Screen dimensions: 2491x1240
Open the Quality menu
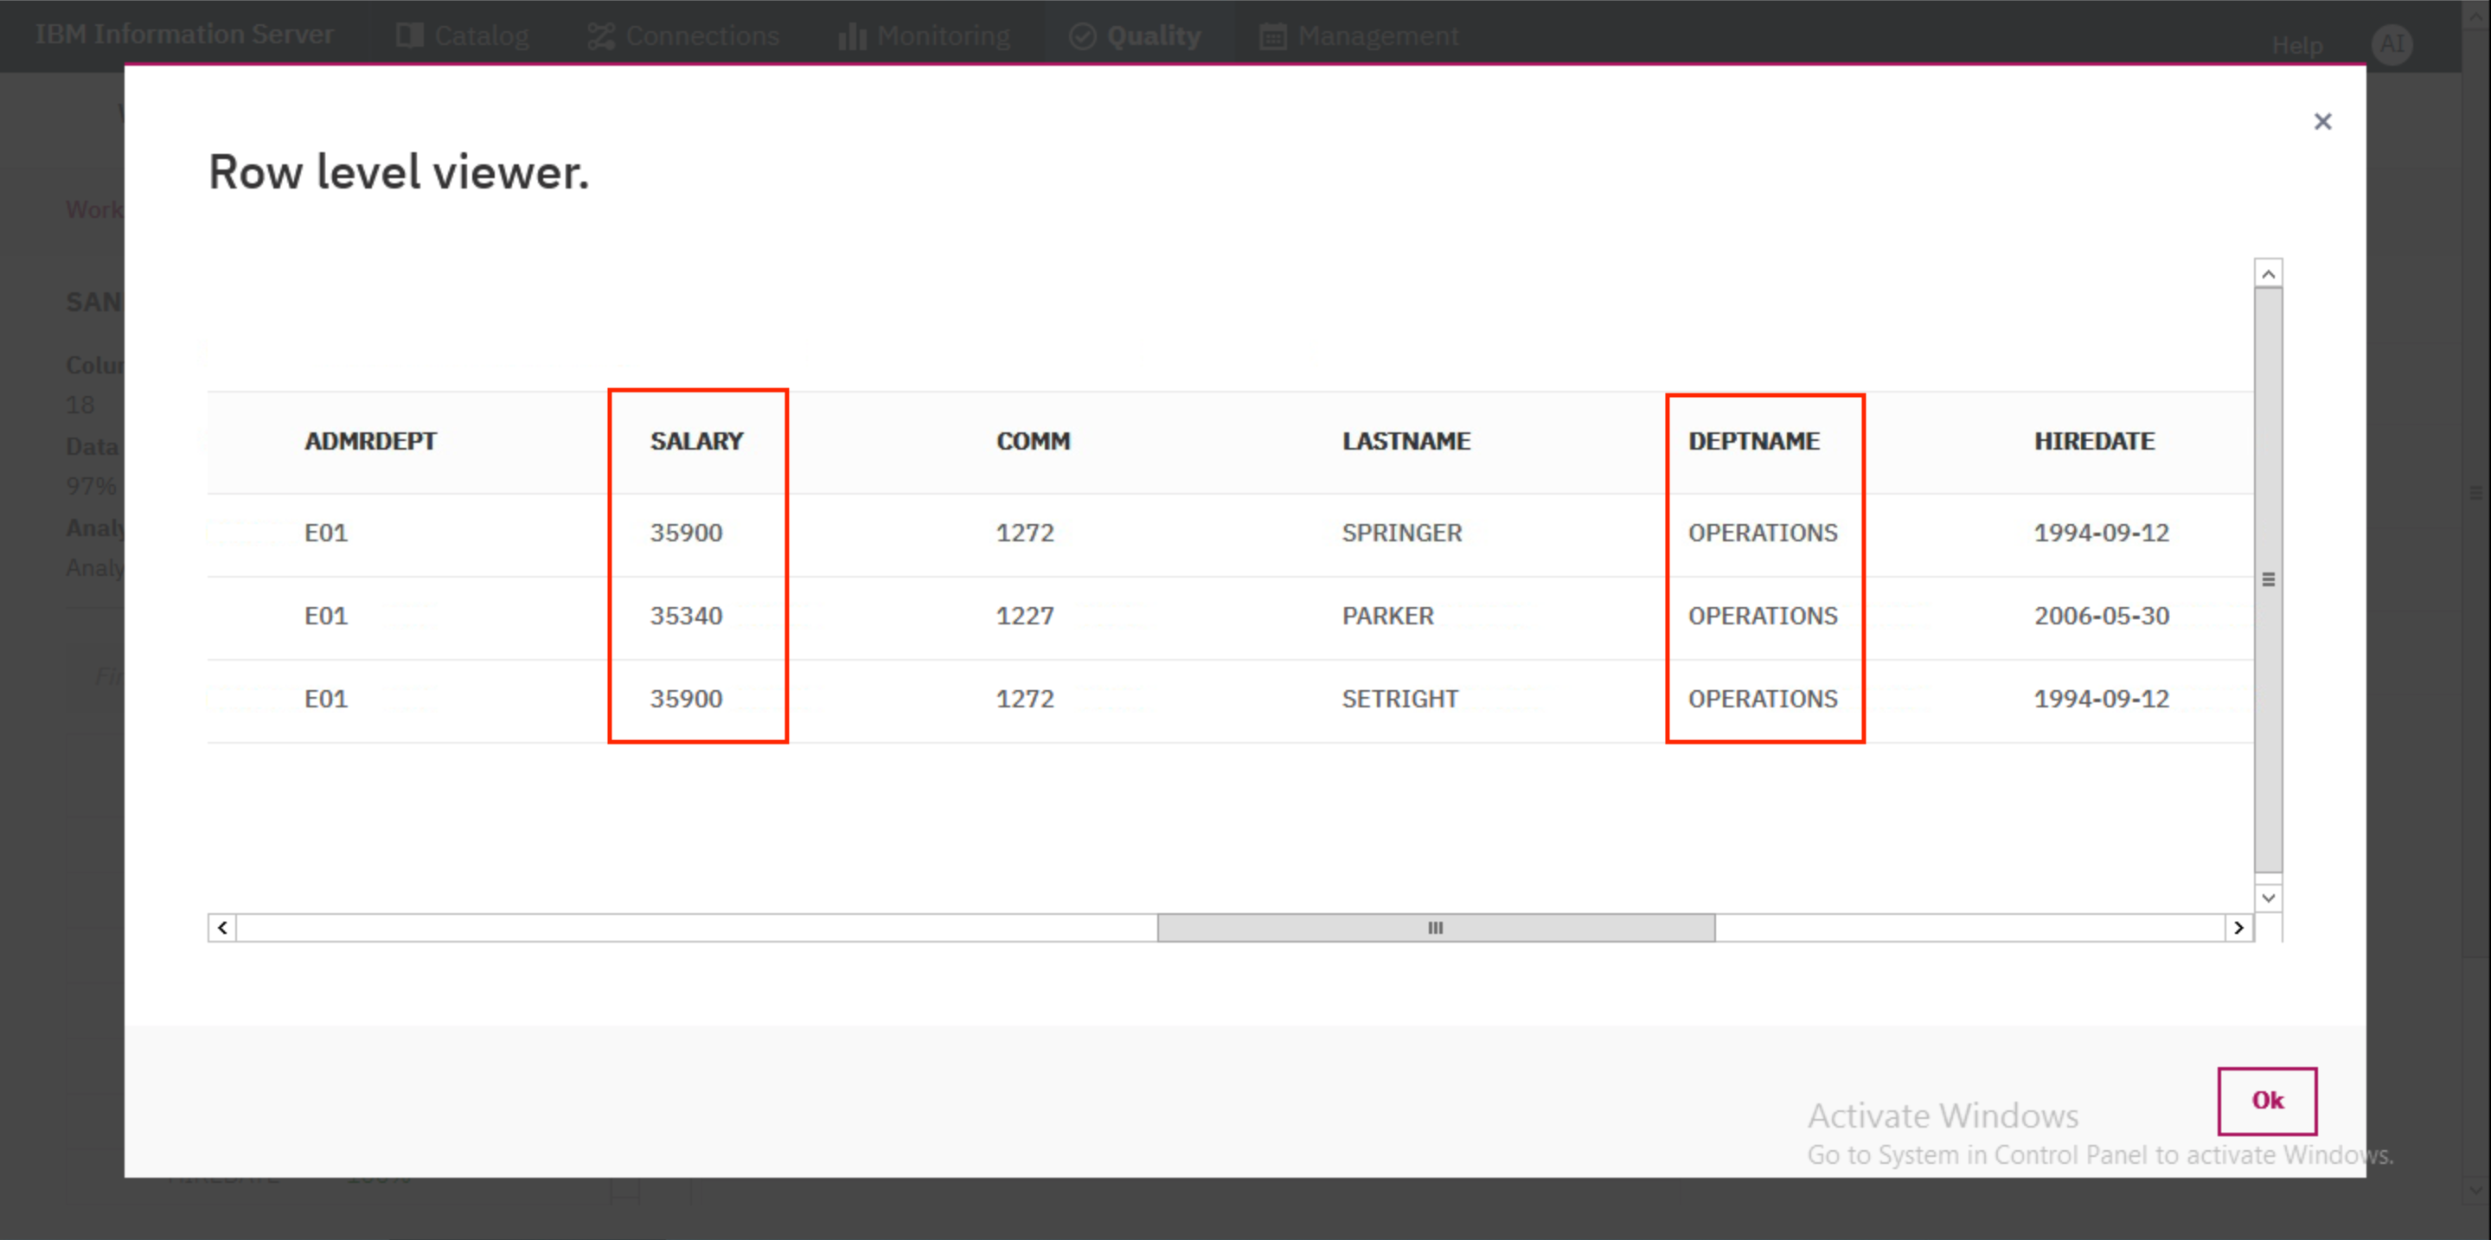point(1134,35)
